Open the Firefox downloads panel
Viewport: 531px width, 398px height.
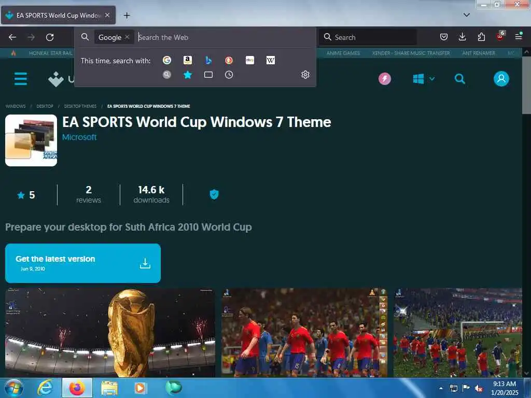[x=462, y=37]
